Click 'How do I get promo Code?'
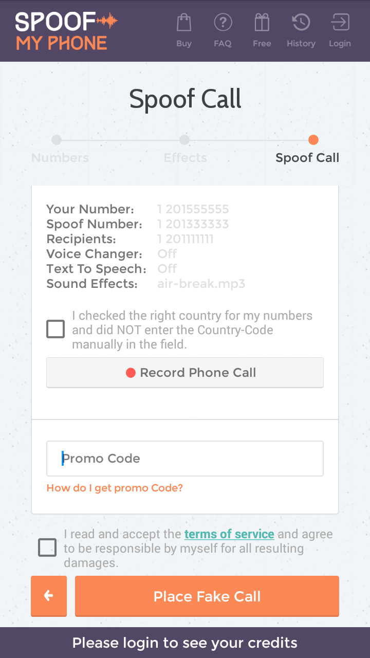This screenshot has height=658, width=370. pos(115,488)
